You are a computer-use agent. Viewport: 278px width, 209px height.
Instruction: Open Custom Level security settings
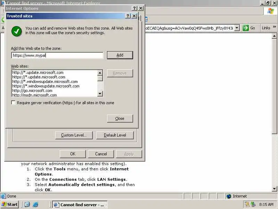(x=74, y=135)
